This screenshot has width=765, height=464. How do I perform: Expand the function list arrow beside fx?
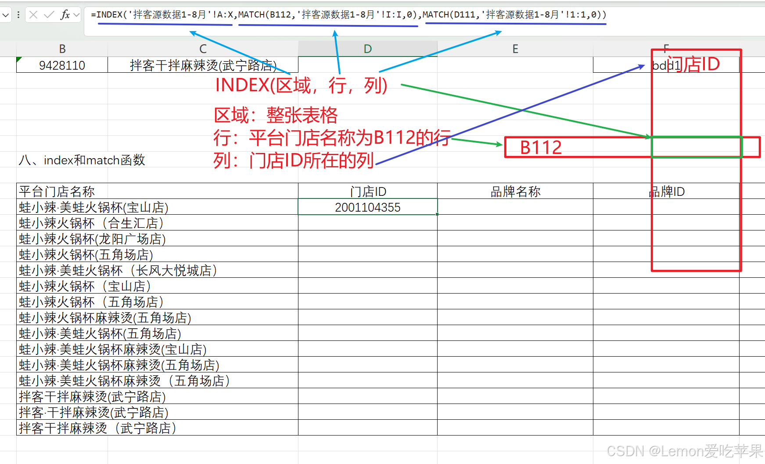tap(76, 15)
